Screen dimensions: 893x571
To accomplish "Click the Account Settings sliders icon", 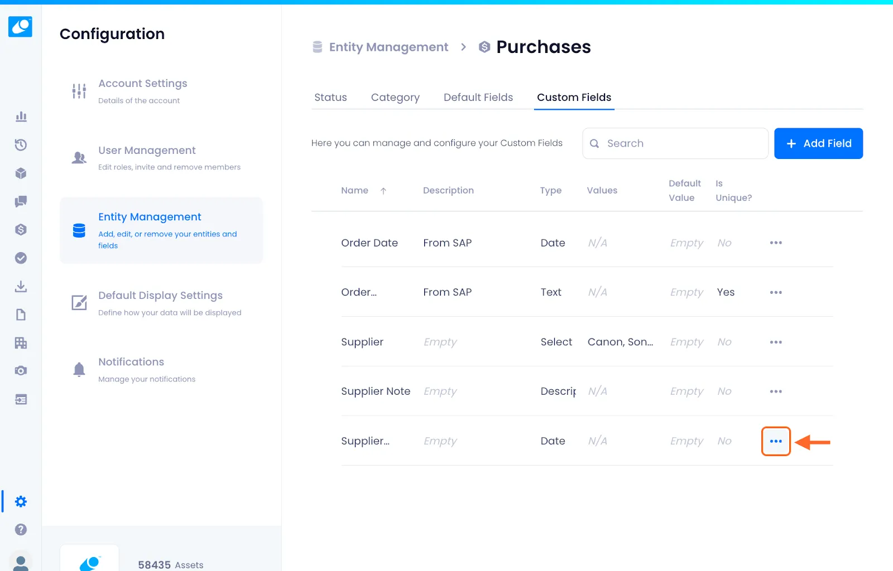I will 79,91.
